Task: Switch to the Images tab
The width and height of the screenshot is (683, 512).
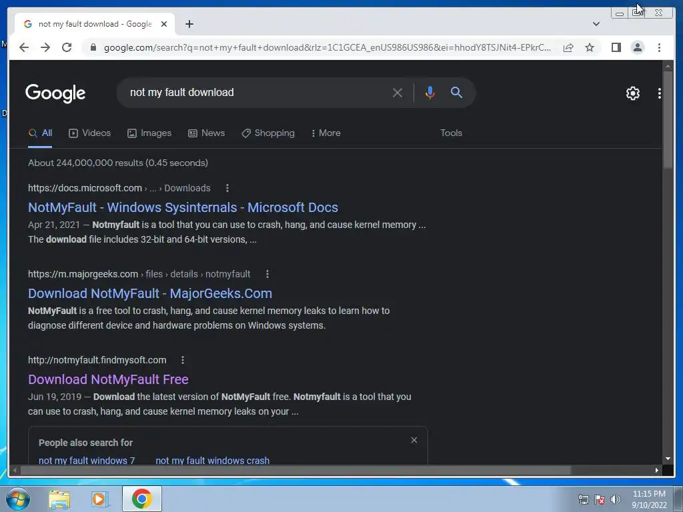Action: pyautogui.click(x=149, y=133)
